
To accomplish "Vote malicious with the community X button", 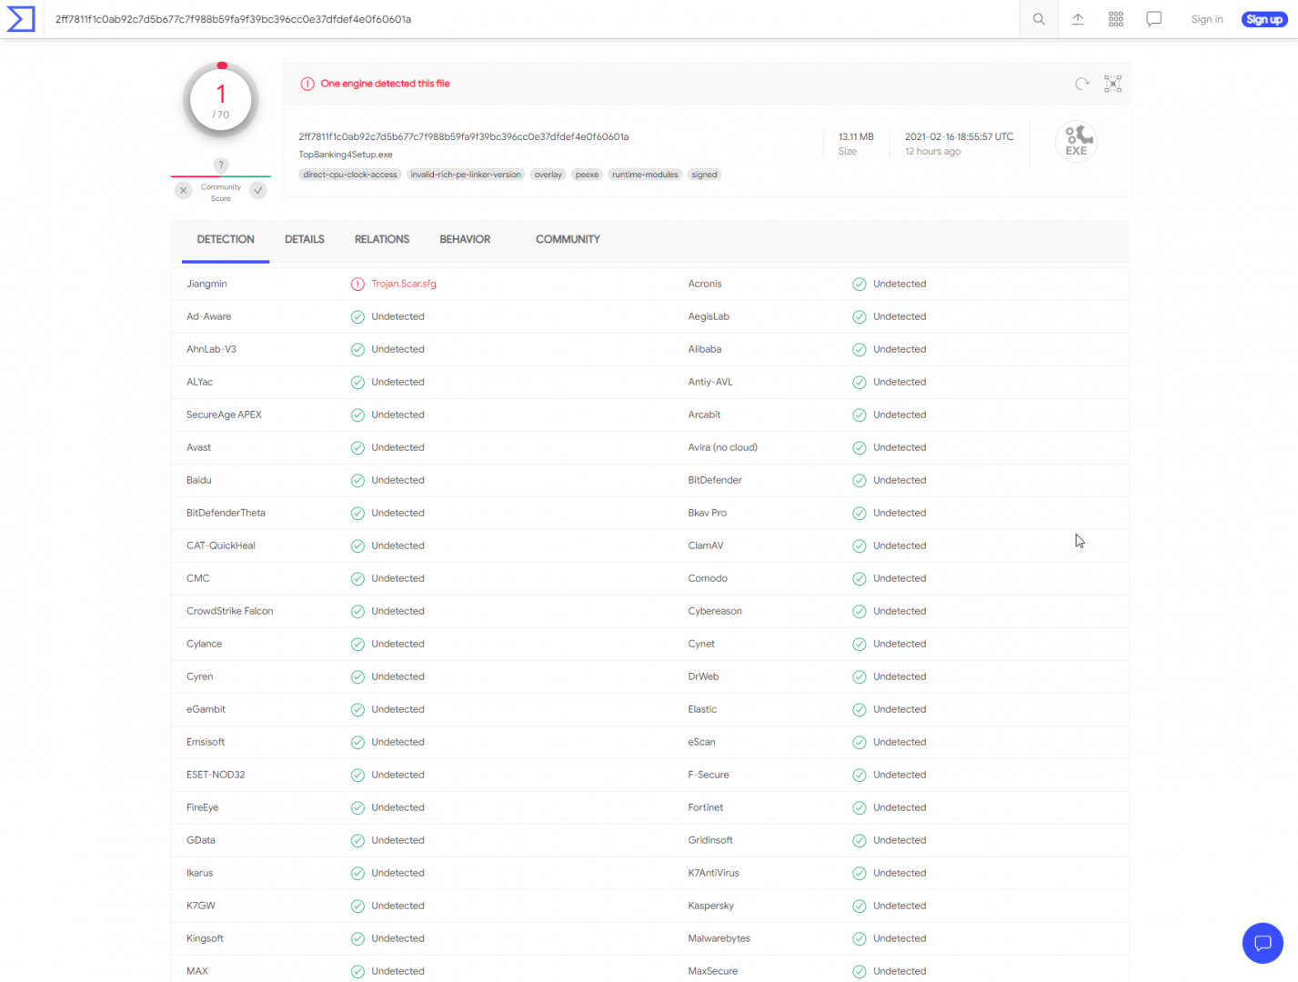I will [x=184, y=190].
